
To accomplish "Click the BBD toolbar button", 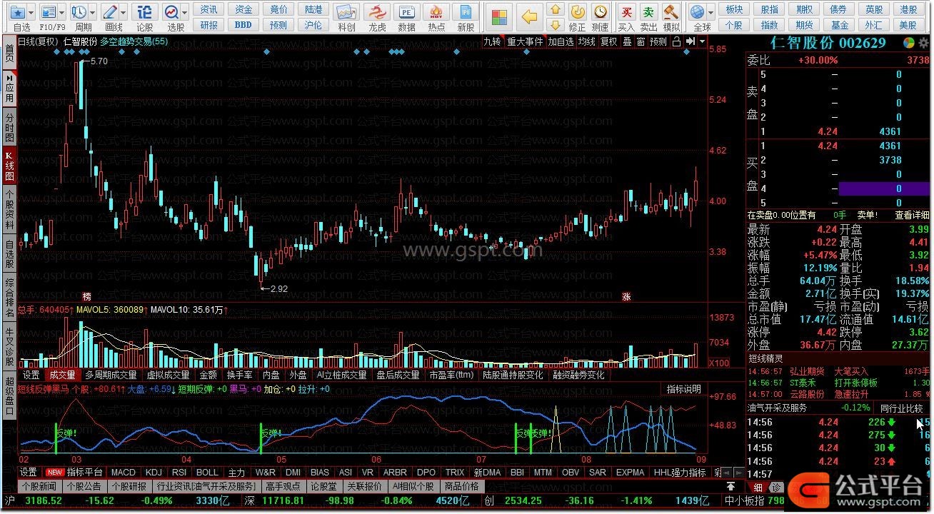I will (243, 24).
